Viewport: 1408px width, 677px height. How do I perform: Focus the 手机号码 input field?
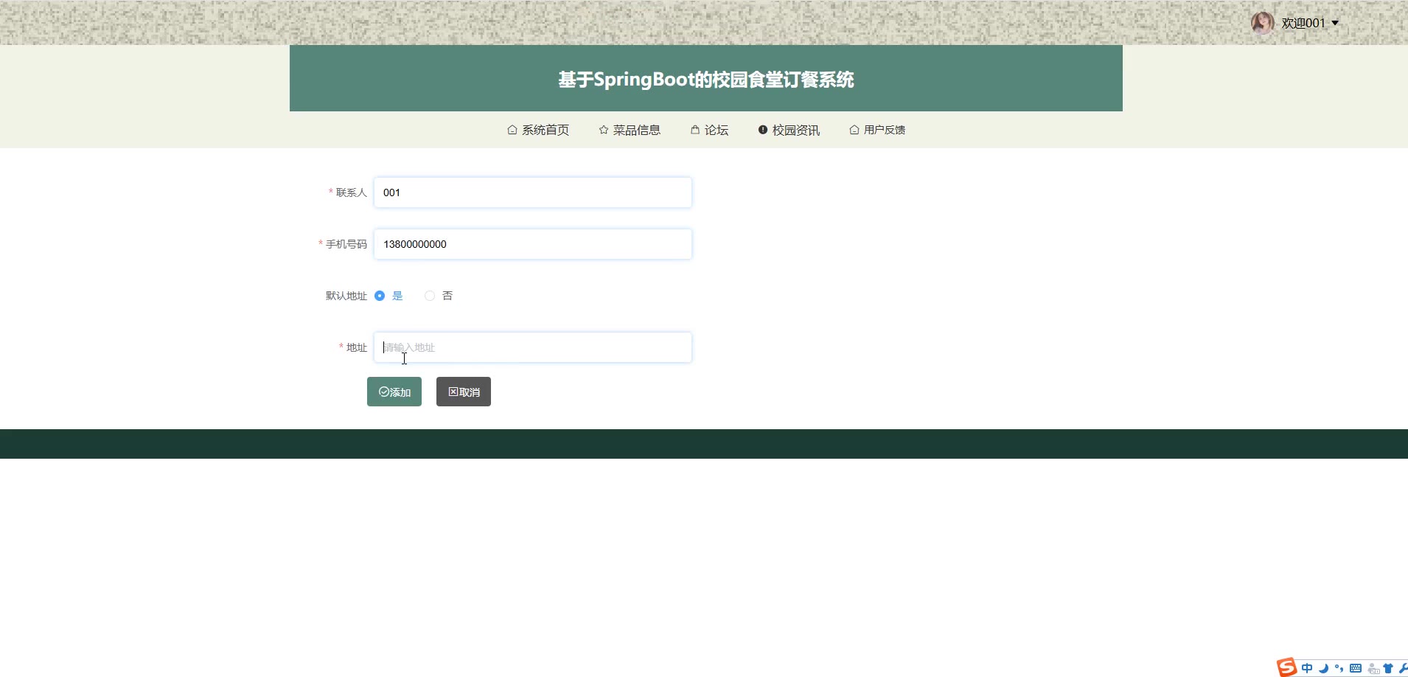(x=533, y=244)
